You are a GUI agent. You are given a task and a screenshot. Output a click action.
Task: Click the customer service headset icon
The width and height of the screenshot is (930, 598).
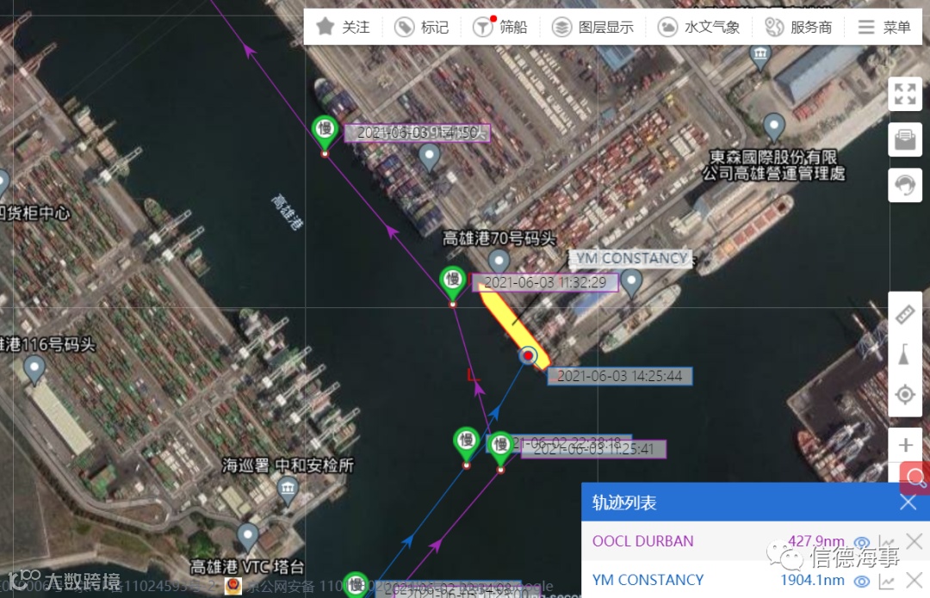pos(905,185)
